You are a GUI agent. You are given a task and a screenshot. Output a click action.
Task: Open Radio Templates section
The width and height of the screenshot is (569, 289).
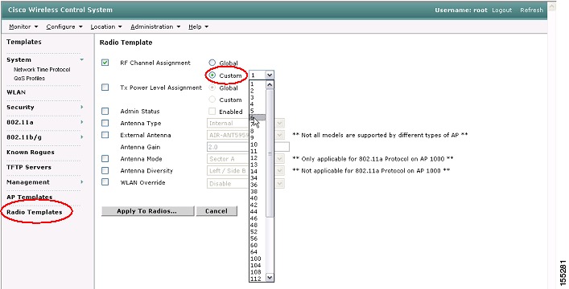35,212
